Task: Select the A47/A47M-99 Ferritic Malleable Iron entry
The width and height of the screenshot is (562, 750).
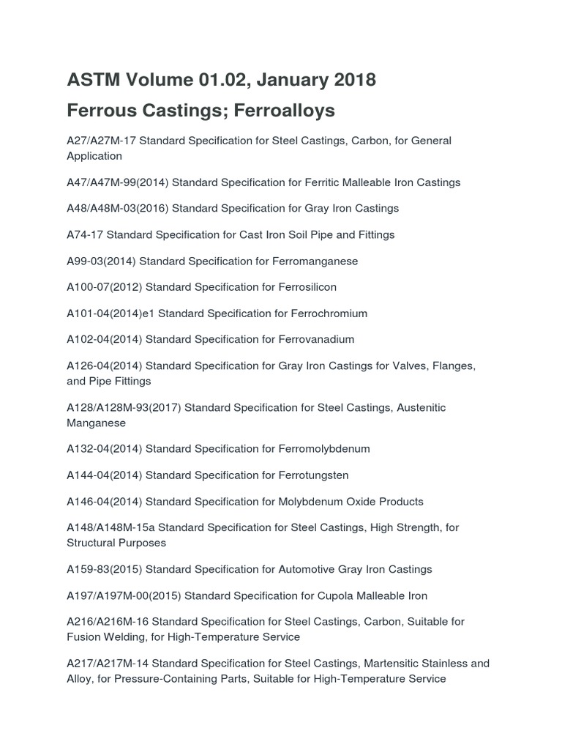Action: click(x=263, y=182)
